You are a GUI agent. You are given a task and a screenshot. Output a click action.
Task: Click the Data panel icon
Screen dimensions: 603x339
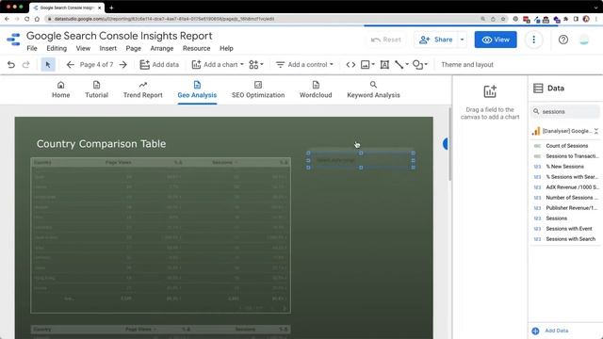pyautogui.click(x=538, y=89)
